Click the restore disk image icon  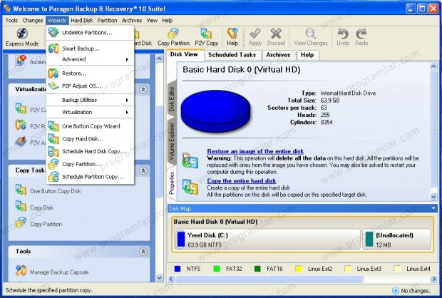[190, 160]
